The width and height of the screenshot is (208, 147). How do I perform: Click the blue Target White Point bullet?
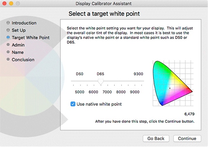(8, 37)
